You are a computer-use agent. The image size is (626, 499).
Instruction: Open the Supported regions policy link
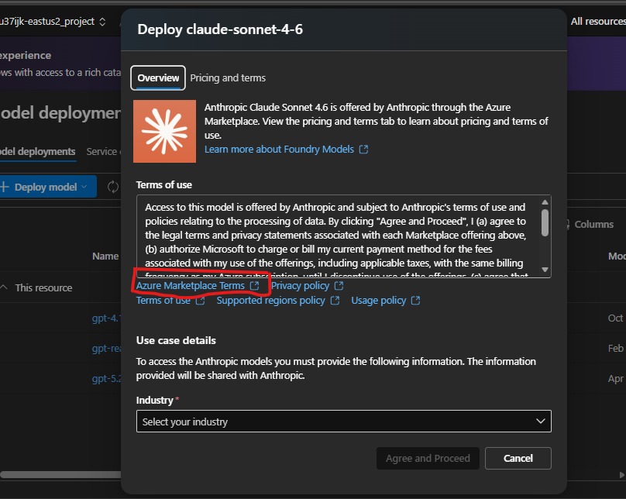[270, 300]
